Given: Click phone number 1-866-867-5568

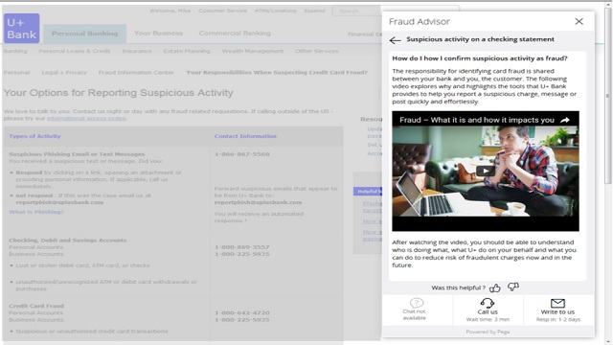Looking at the screenshot, I should pos(241,154).
